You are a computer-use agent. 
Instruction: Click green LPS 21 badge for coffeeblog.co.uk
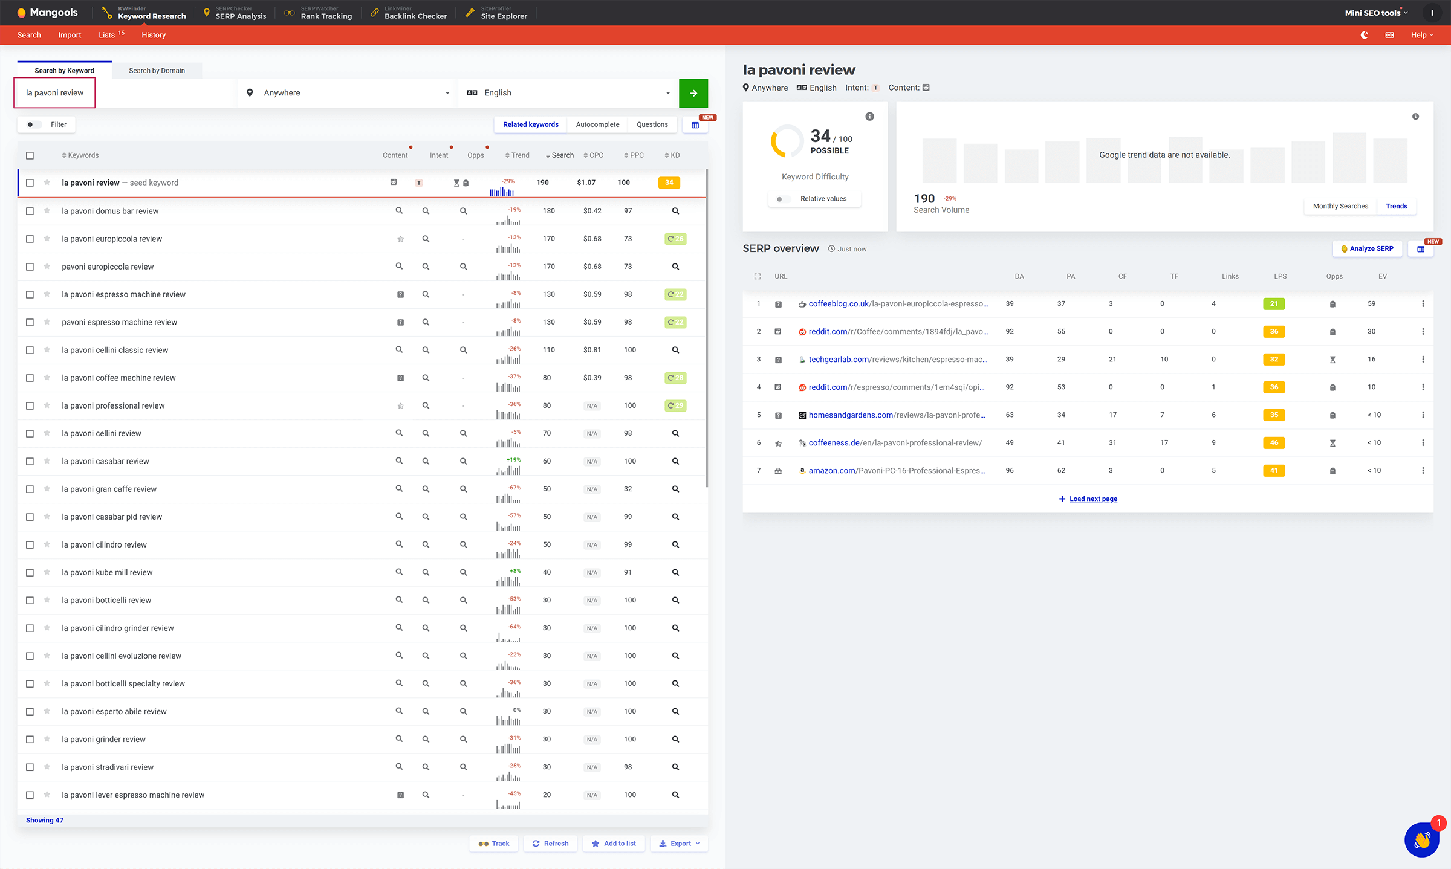(x=1274, y=304)
